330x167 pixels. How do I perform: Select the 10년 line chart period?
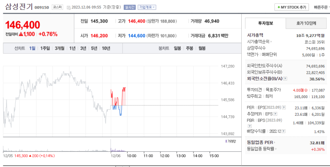coord(106,48)
